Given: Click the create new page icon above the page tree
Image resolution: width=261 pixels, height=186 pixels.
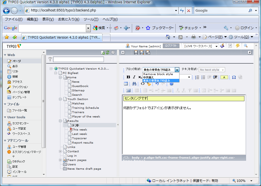Looking at the screenshot, I should (103, 53).
